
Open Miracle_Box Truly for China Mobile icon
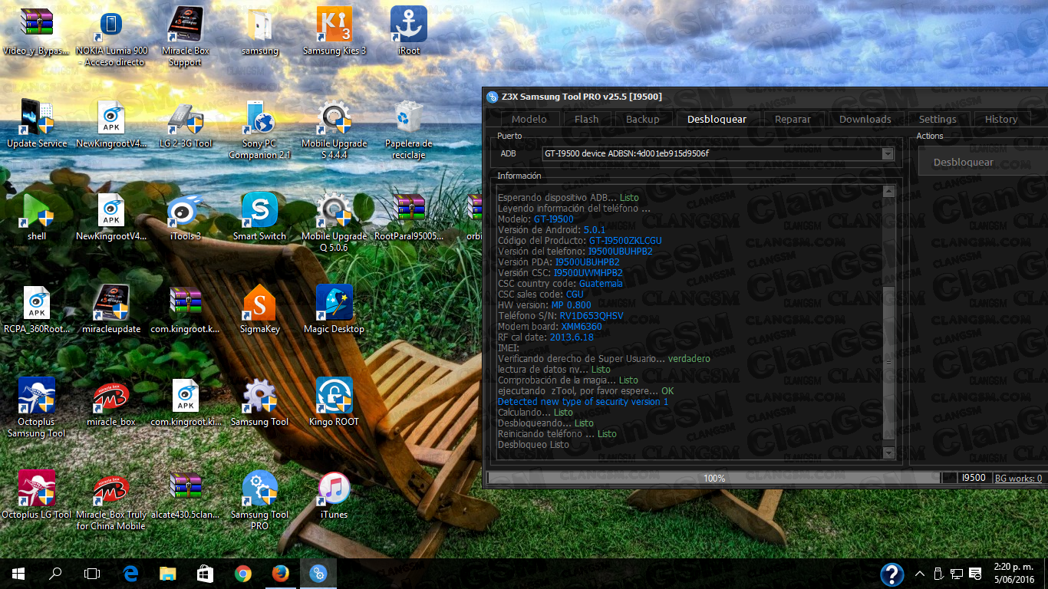pyautogui.click(x=110, y=489)
